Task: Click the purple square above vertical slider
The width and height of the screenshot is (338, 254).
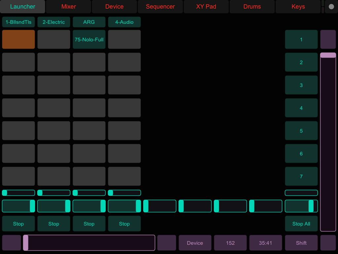Action: point(328,39)
